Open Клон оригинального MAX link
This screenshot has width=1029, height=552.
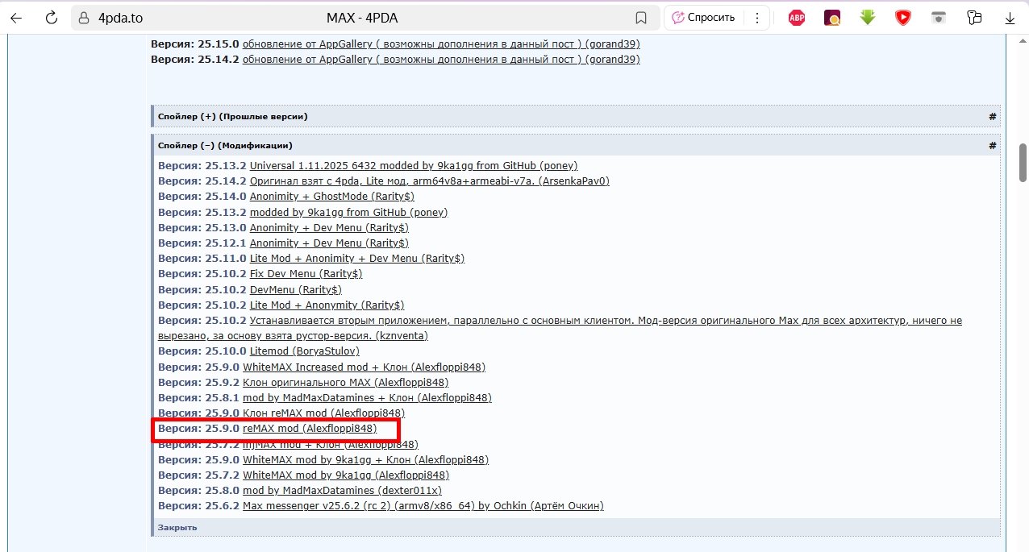(345, 382)
